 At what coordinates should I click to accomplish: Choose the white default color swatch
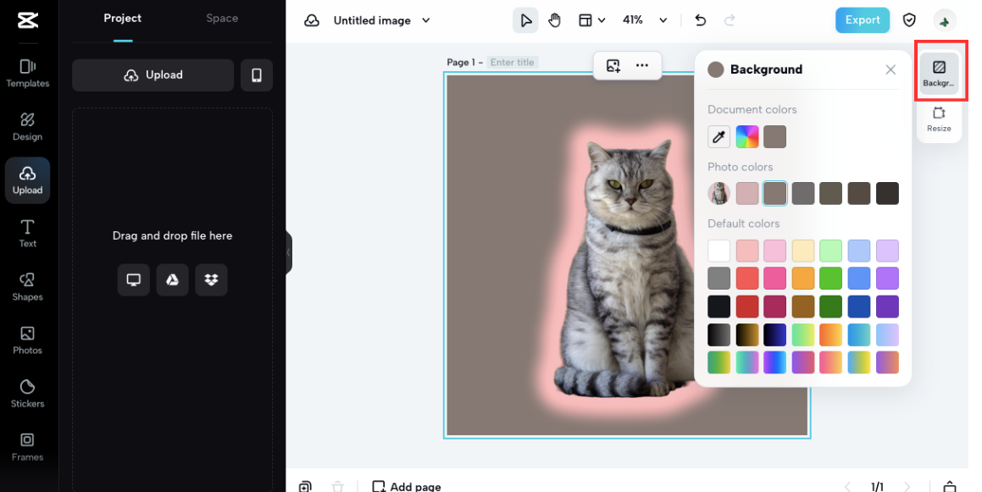pyautogui.click(x=719, y=251)
